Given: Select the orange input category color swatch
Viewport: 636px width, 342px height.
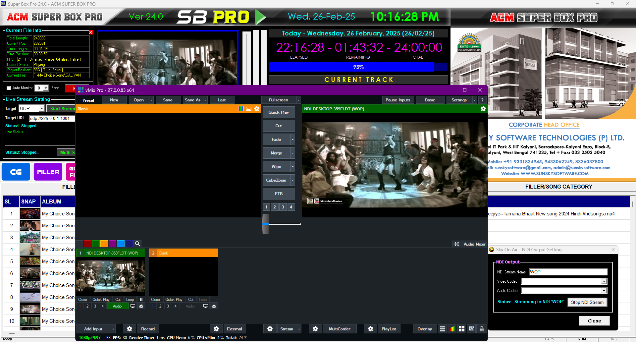Looking at the screenshot, I should (x=104, y=244).
